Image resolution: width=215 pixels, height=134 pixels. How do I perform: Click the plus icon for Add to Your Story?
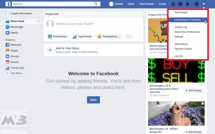(x=50, y=50)
